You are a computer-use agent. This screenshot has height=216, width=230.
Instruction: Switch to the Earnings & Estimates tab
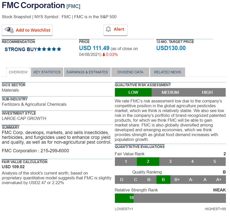87,72
